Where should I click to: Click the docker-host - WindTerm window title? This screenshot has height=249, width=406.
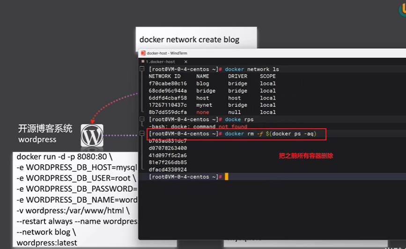click(167, 53)
